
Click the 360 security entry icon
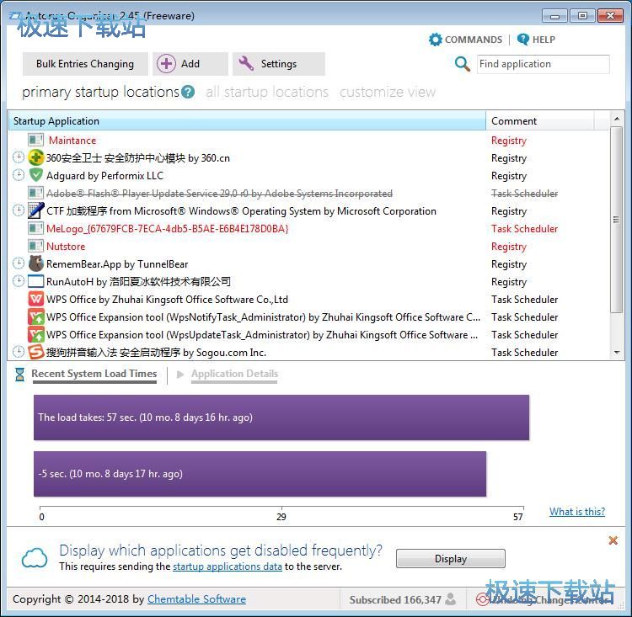pyautogui.click(x=36, y=157)
